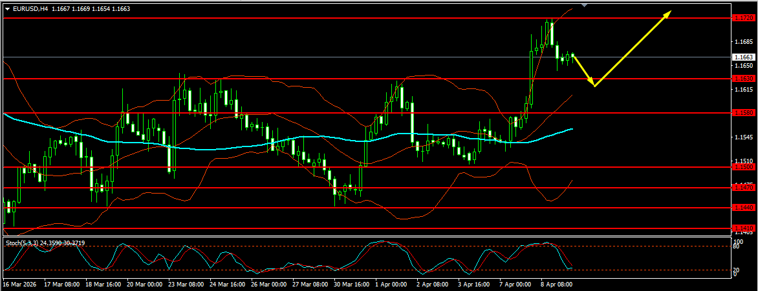The image size is (758, 291).
Task: Click the 1.1630 red price level label
Action: [x=743, y=78]
